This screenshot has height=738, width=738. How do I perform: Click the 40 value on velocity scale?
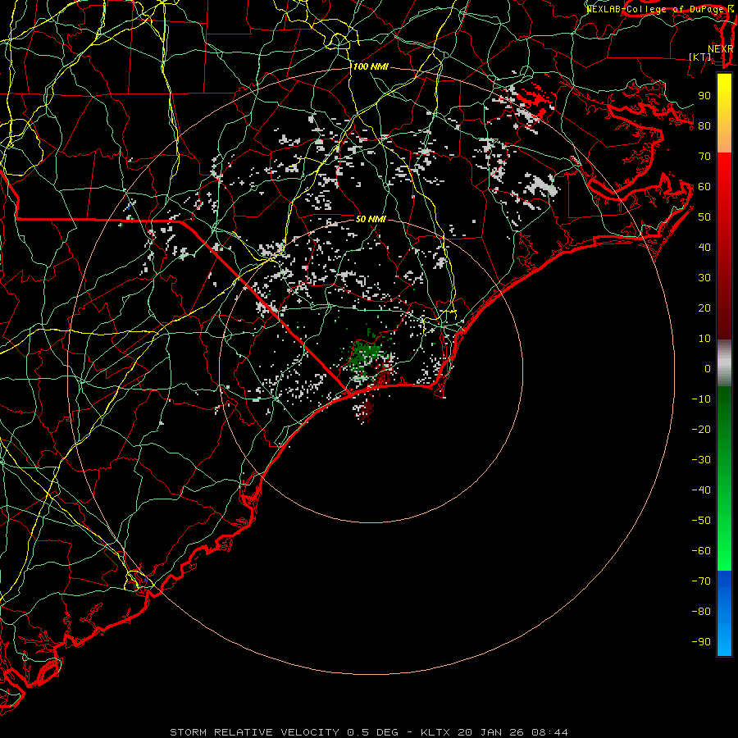(x=704, y=248)
